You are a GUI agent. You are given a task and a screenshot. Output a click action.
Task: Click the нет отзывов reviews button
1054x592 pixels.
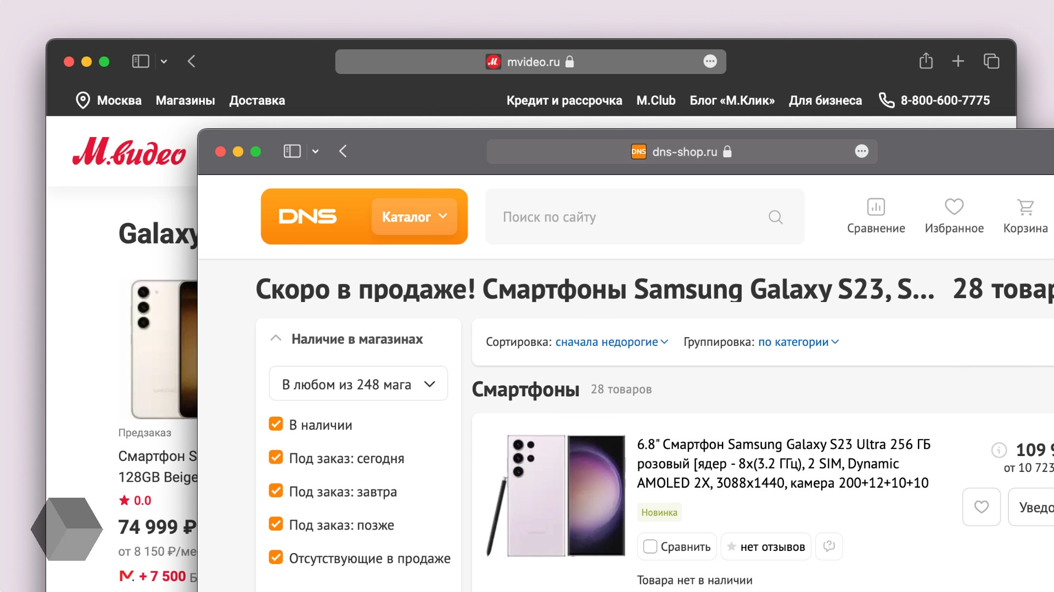pyautogui.click(x=766, y=547)
